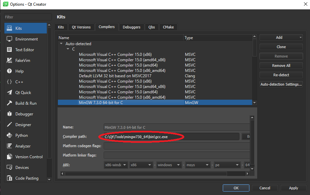The height and width of the screenshot is (195, 310).
Task: Click the compiler list scroll-up arrow
Action: click(254, 36)
